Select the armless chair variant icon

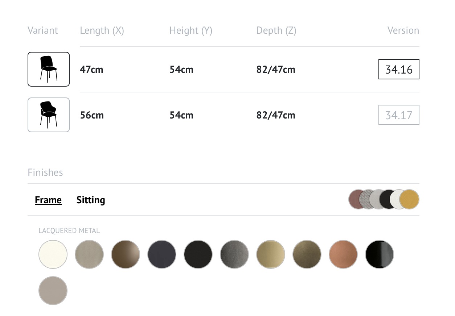pos(49,69)
